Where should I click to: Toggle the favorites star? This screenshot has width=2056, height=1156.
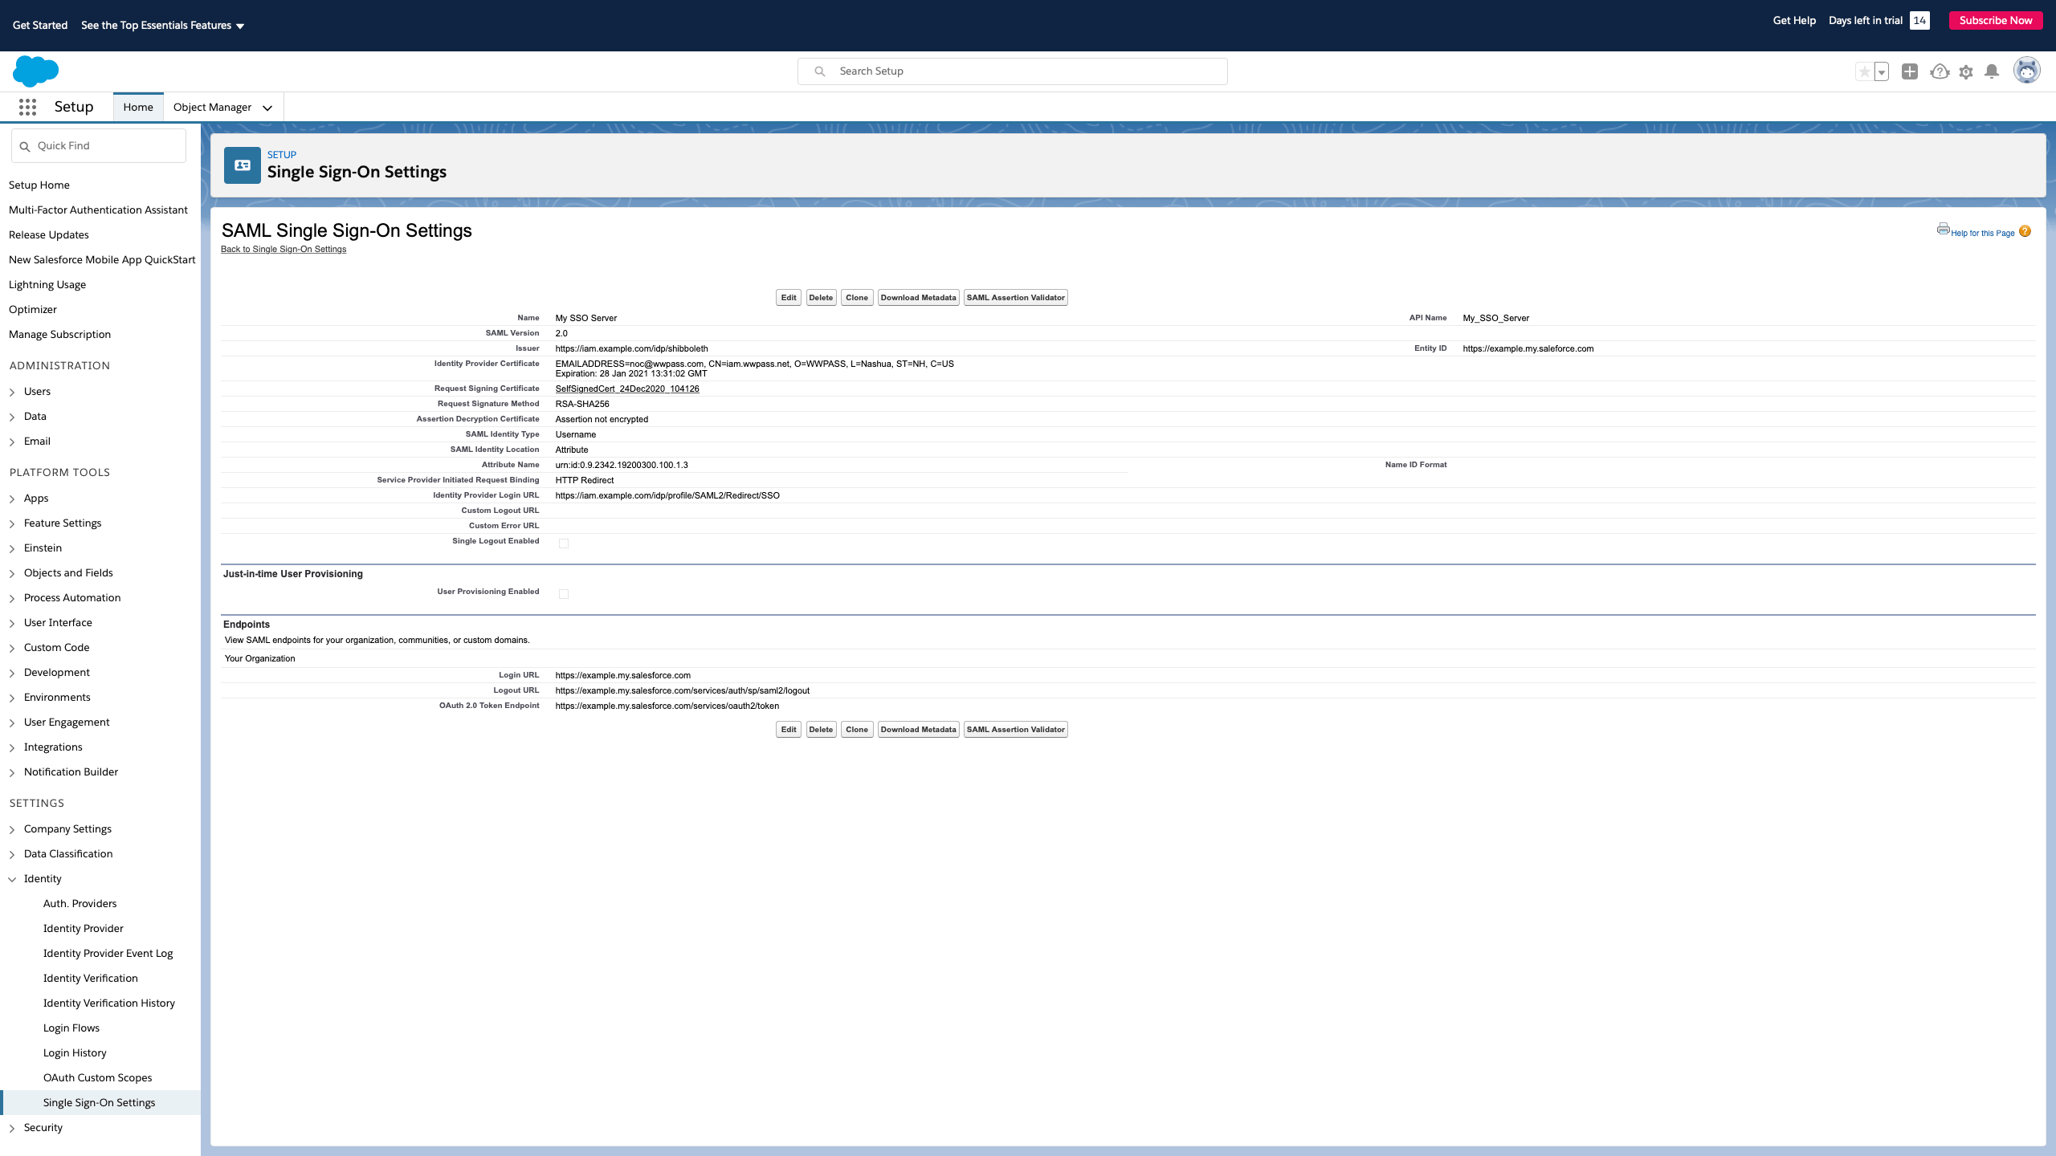point(1863,71)
